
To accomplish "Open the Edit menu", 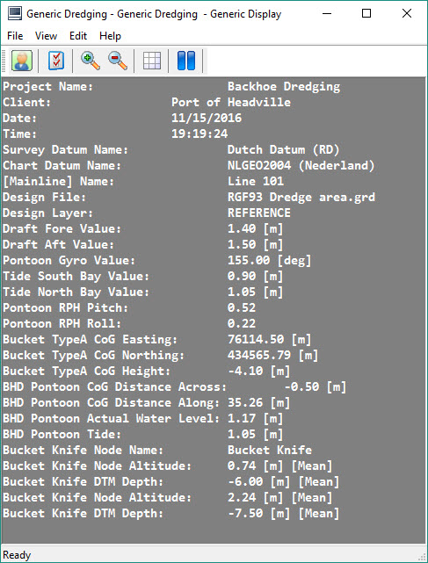I will coord(78,36).
